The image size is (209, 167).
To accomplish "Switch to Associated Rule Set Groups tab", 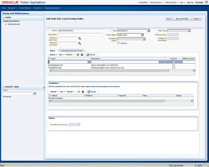I will 72,51.
